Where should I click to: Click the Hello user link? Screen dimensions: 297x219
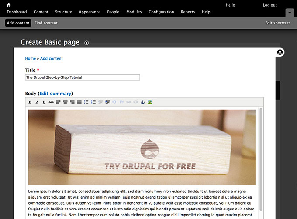point(230,5)
